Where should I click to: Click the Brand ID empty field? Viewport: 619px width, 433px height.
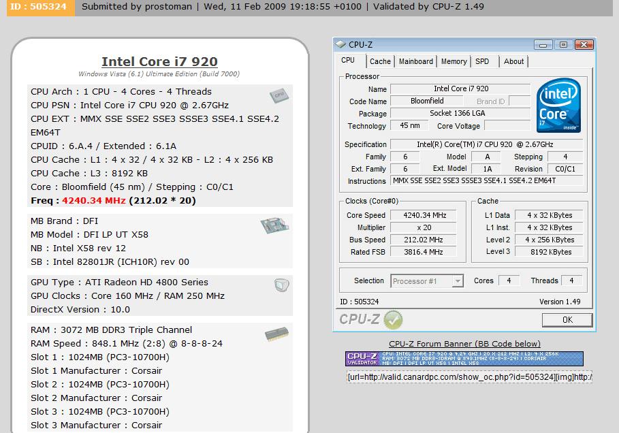[x=520, y=101]
